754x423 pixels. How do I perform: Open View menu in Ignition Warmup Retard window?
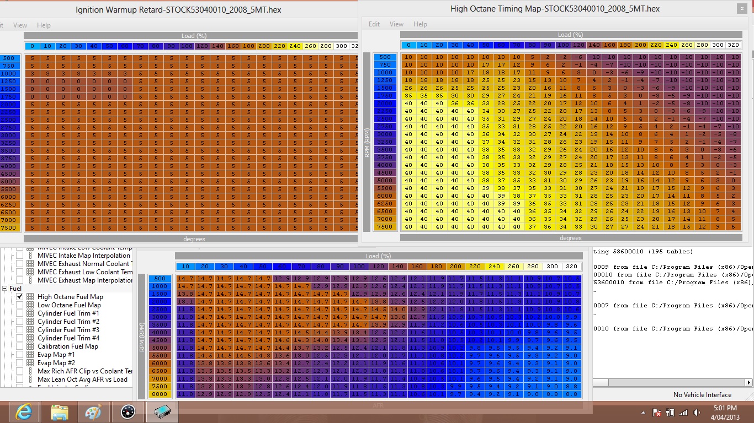coord(20,25)
